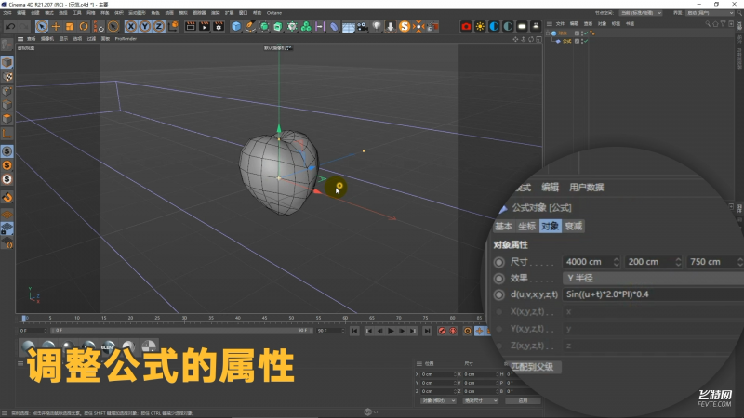Viewport: 744px width, 418px height.
Task: Open viewport 摄像机 menu
Action: pos(47,39)
